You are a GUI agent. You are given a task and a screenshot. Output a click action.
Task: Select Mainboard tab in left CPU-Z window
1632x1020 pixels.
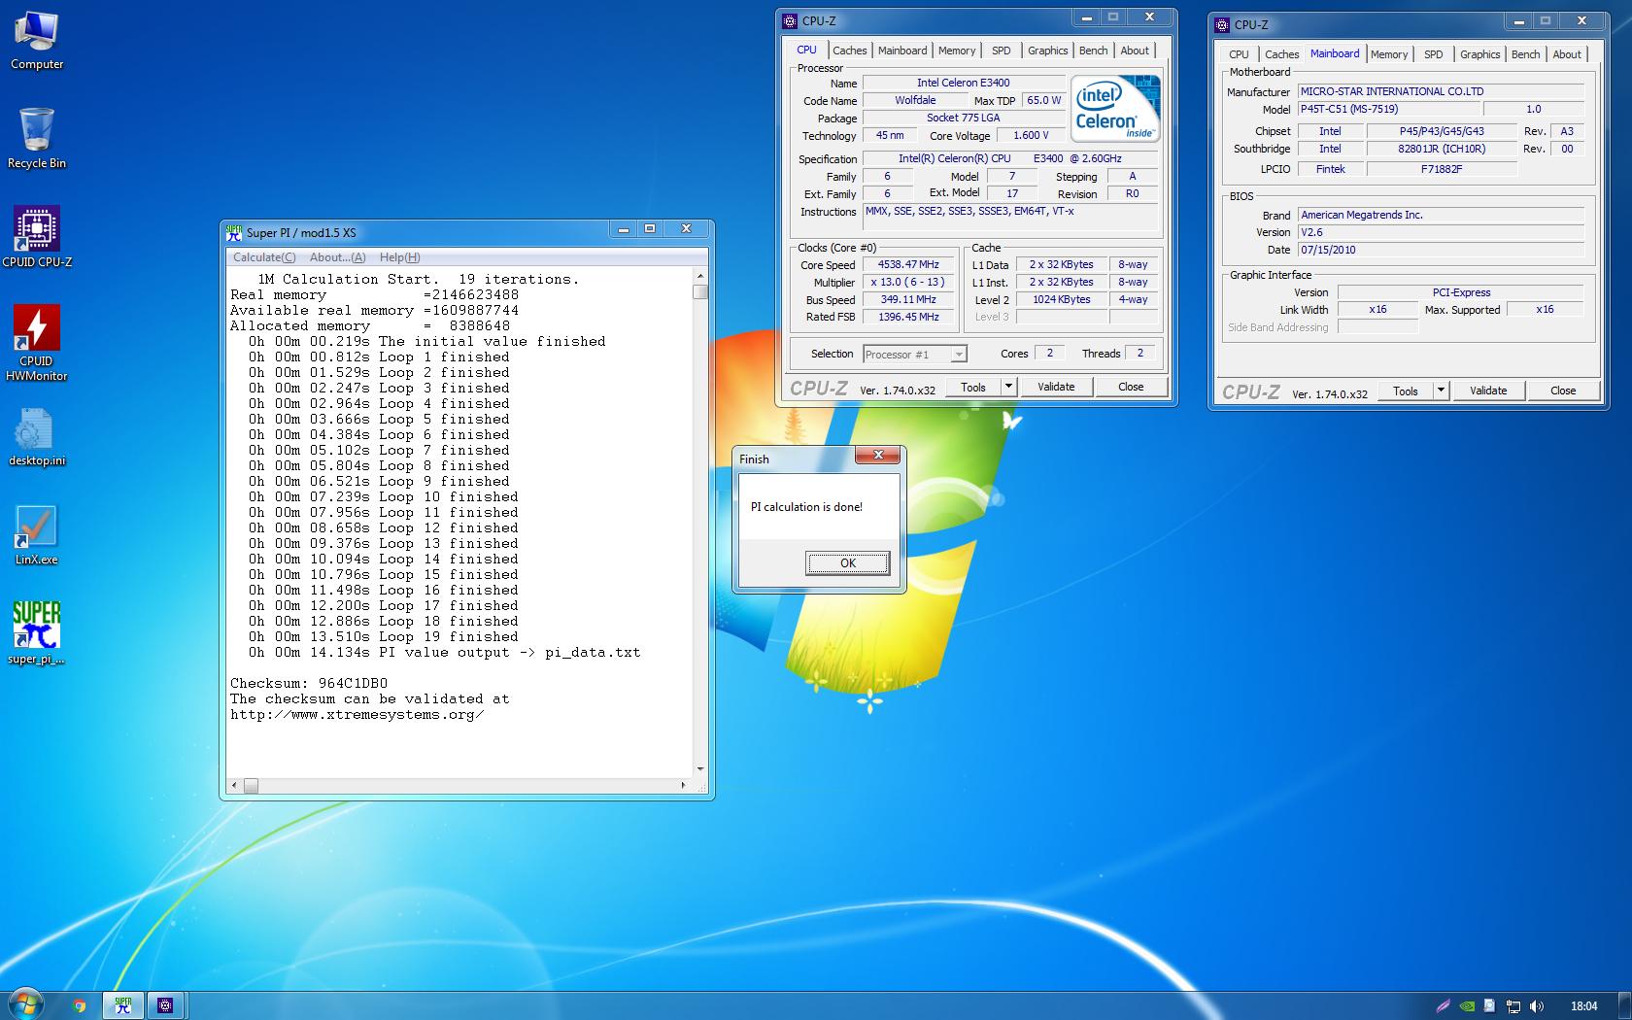(902, 51)
